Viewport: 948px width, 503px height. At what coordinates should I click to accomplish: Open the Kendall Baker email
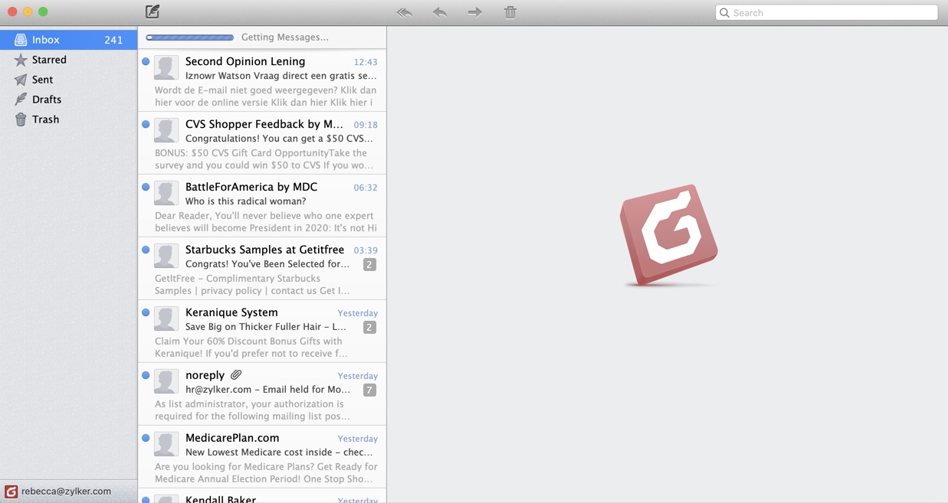pyautogui.click(x=262, y=496)
